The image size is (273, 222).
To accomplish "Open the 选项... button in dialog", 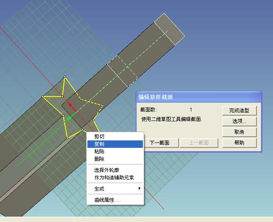I will point(239,121).
